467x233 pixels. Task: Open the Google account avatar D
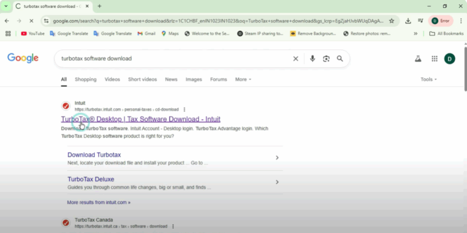449,59
